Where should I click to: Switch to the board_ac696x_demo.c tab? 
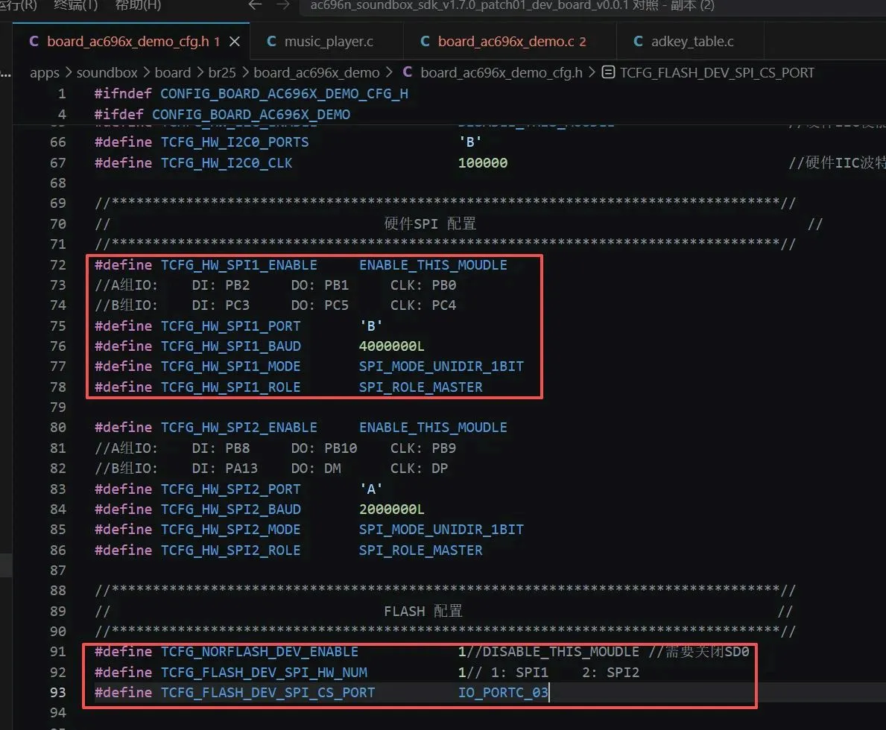pyautogui.click(x=510, y=41)
